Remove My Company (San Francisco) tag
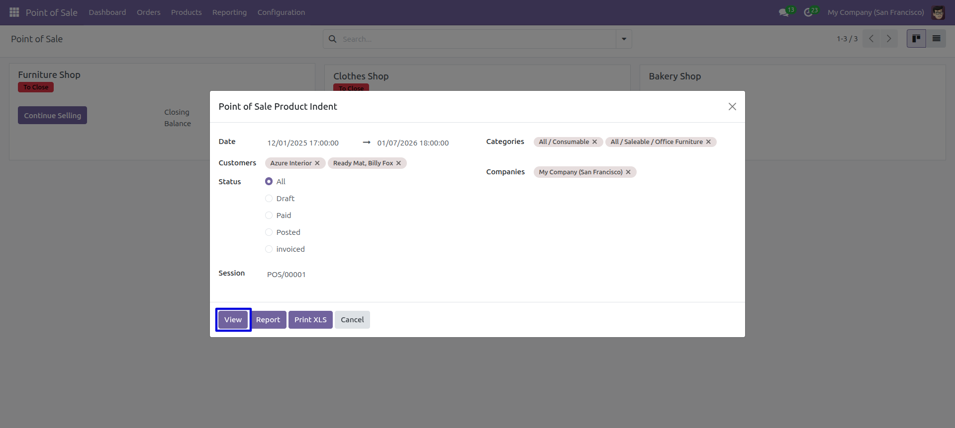The height and width of the screenshot is (428, 955). 628,172
